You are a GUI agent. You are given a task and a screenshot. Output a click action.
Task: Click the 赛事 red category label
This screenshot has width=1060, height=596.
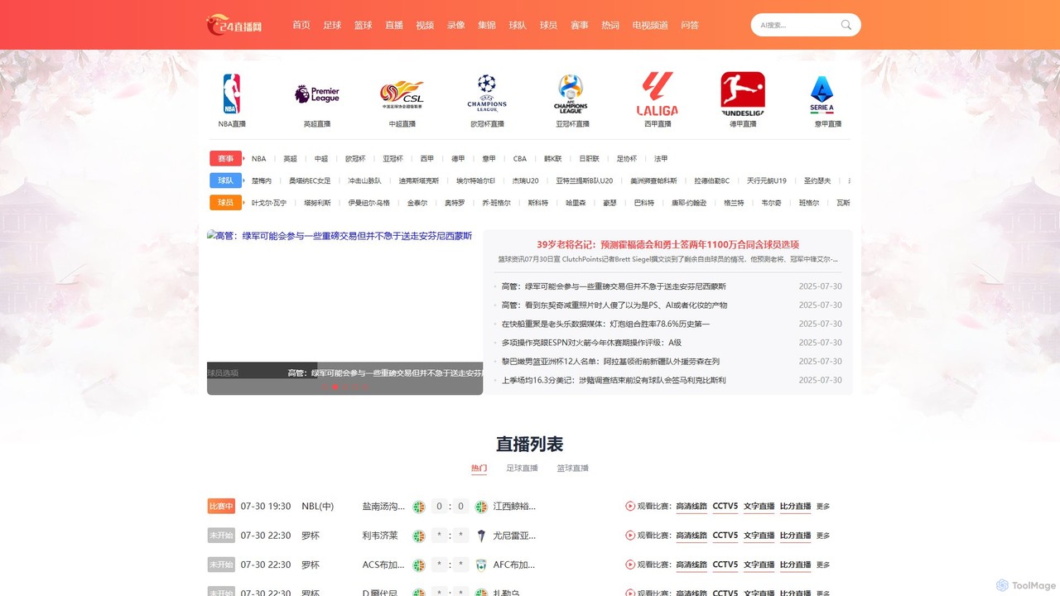[226, 158]
